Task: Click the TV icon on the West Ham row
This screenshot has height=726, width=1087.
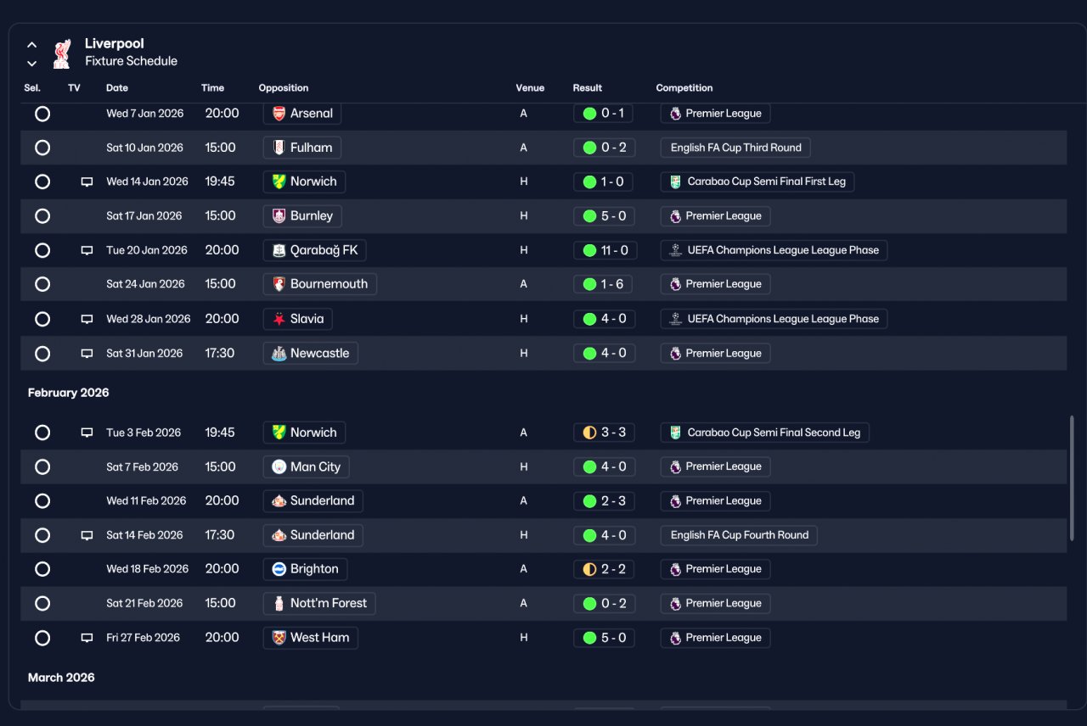Action: click(x=87, y=638)
